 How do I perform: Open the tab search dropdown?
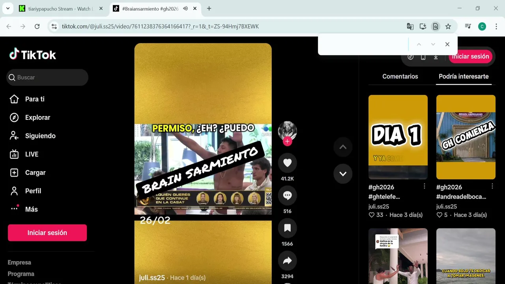[x=7, y=8]
